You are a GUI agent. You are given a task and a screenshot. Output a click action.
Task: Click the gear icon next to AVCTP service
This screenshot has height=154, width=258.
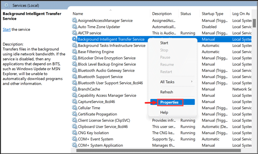(x=74, y=33)
